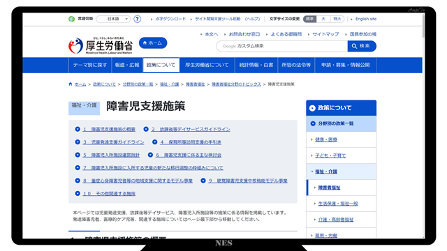Click the sidebar 政策について header
The width and height of the screenshot is (447, 251).
point(342,108)
